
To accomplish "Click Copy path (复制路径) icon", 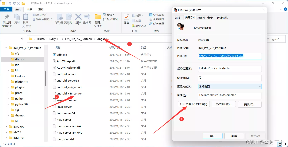I will coord(34,15).
